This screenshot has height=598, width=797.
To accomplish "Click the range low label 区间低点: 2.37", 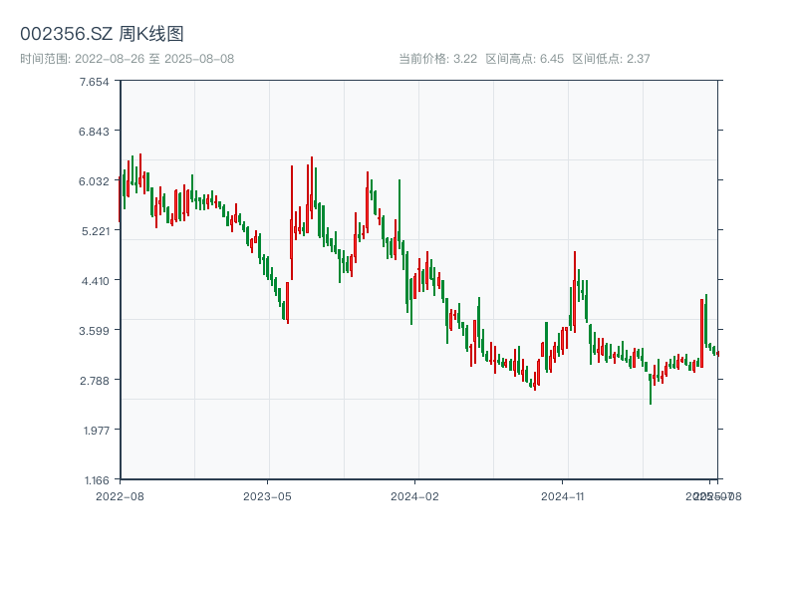I will coord(611,59).
